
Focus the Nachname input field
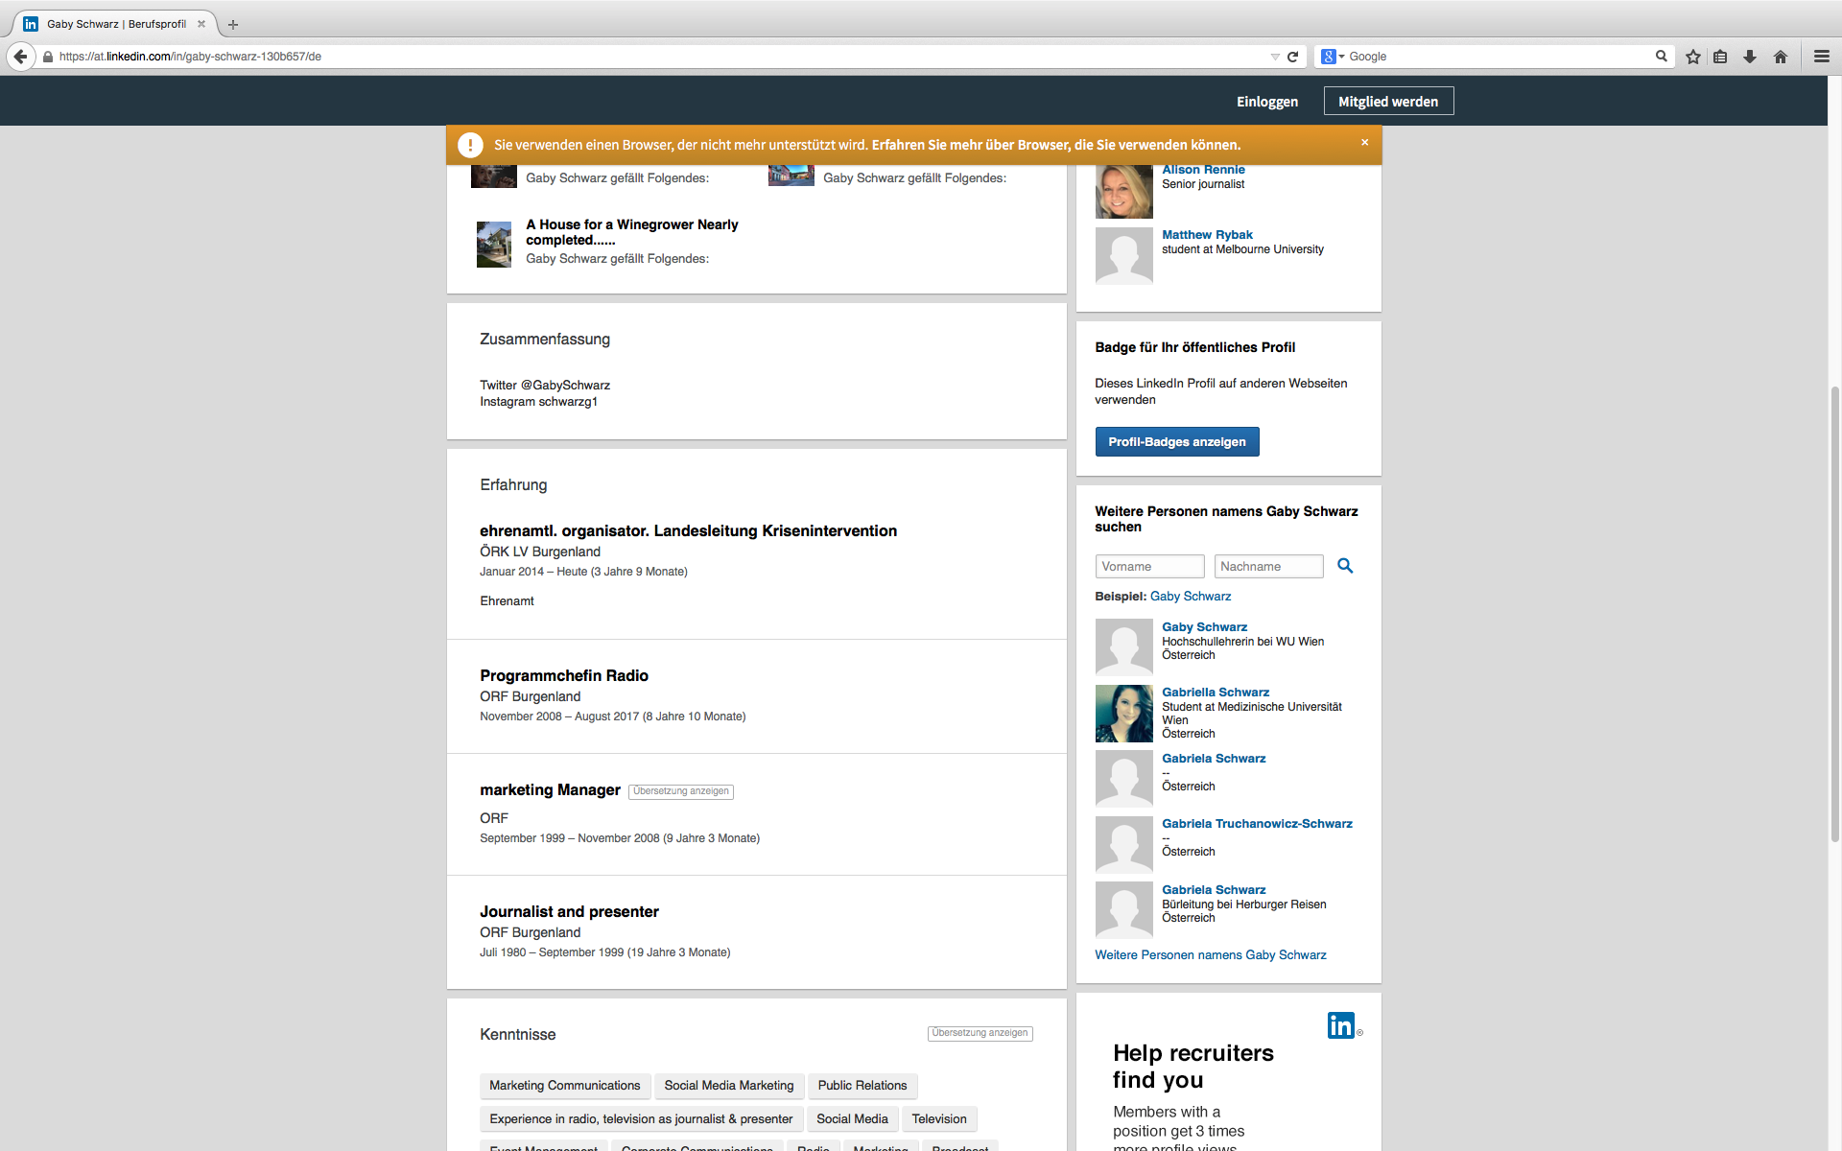pos(1268,567)
